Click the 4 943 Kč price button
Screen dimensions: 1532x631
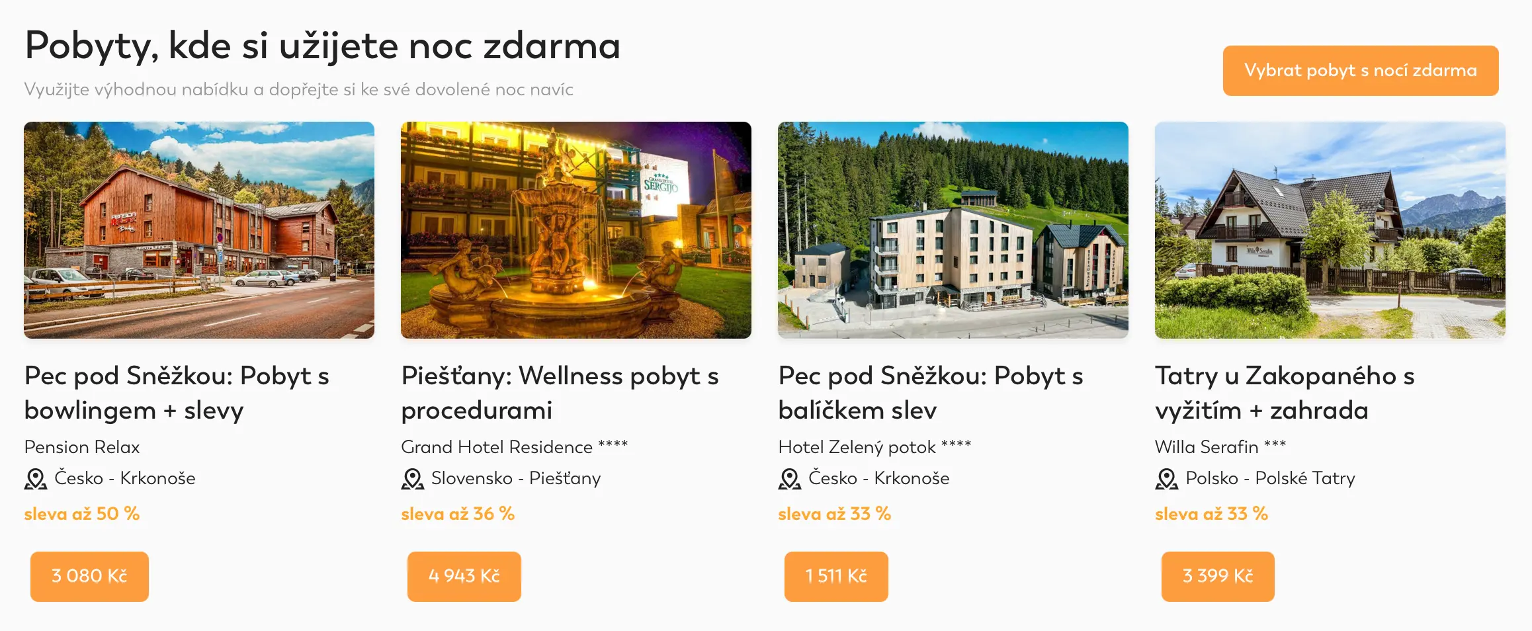[464, 576]
